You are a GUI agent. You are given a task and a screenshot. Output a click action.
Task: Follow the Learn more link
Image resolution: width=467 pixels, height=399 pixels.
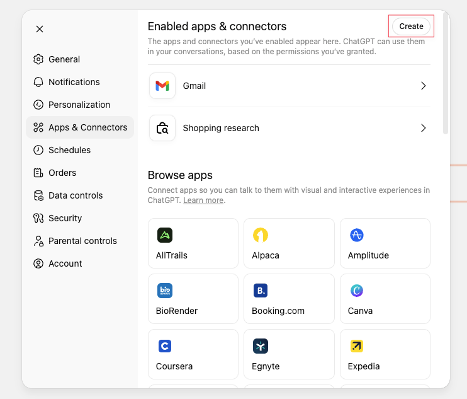point(203,200)
